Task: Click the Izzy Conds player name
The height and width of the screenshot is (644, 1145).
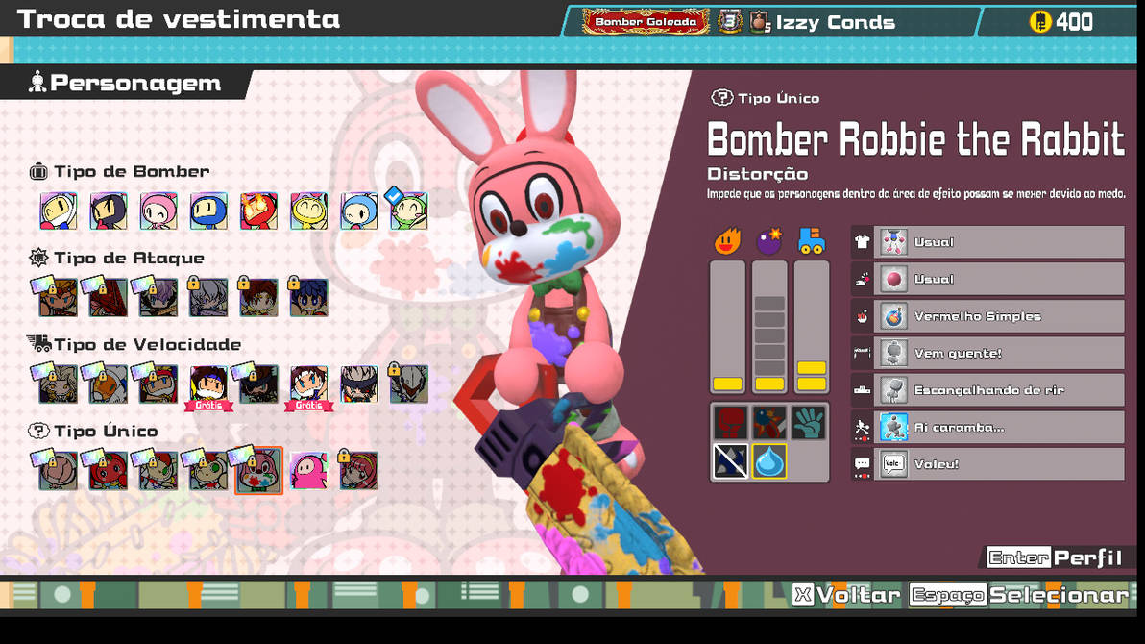Action: 835,23
